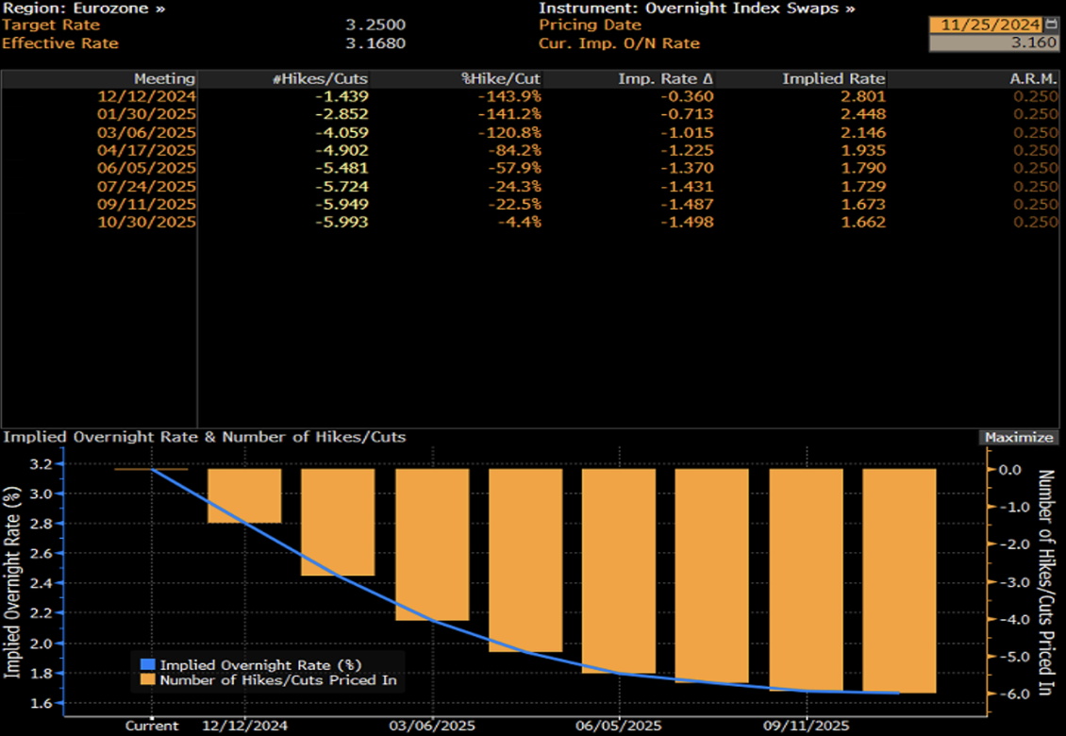Click the 09/11/2025 chart axis label
1066x736 pixels.
807,726
